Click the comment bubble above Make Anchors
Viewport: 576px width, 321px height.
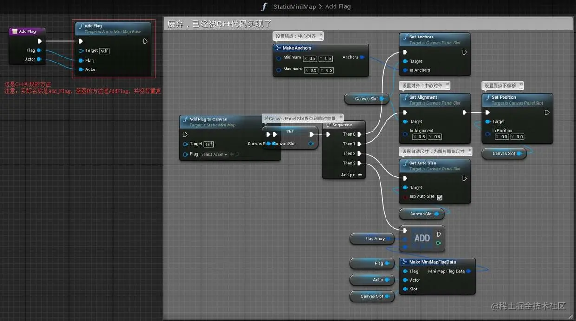point(298,36)
